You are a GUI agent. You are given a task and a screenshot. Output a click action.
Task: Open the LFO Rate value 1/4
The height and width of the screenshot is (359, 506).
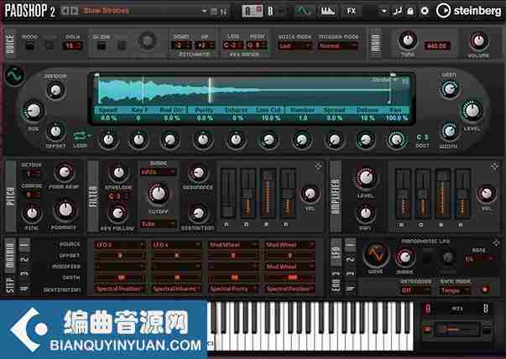[479, 258]
